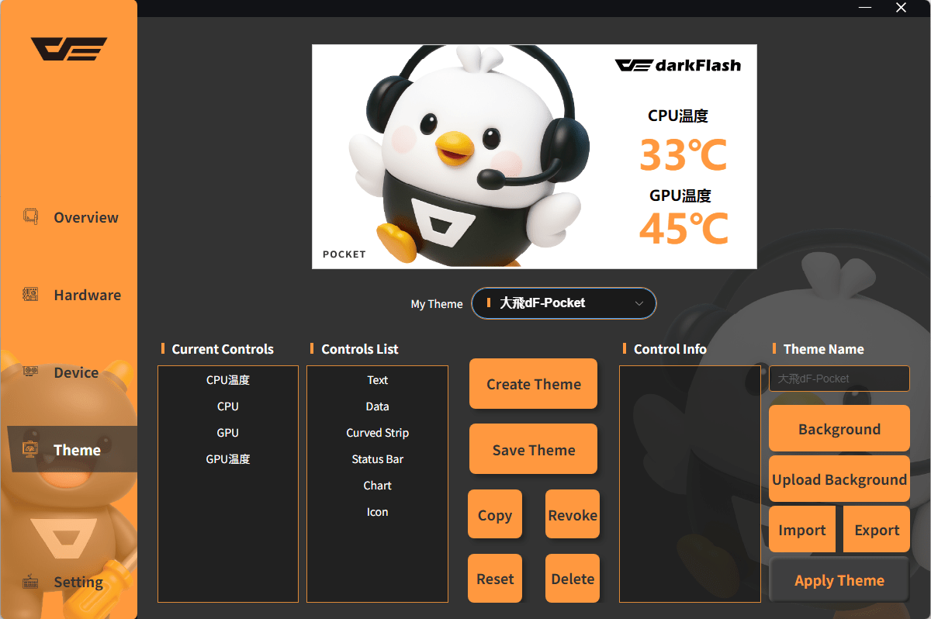Choose Chart in Controls List

tap(378, 486)
